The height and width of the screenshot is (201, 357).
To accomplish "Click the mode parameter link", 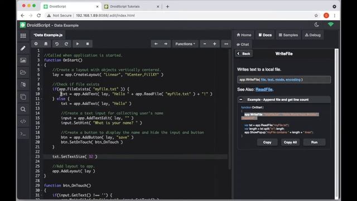I will click(x=279, y=79).
